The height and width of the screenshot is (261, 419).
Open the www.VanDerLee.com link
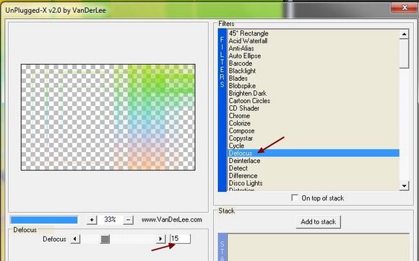tap(172, 220)
